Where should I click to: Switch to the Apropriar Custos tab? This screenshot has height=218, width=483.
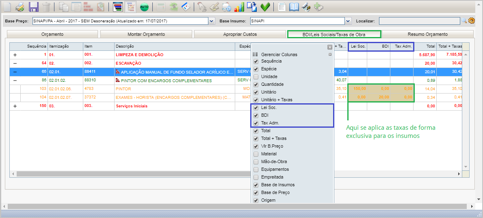click(x=240, y=34)
